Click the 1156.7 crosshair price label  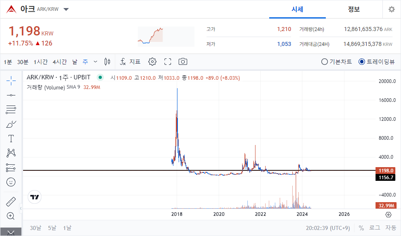coord(385,177)
